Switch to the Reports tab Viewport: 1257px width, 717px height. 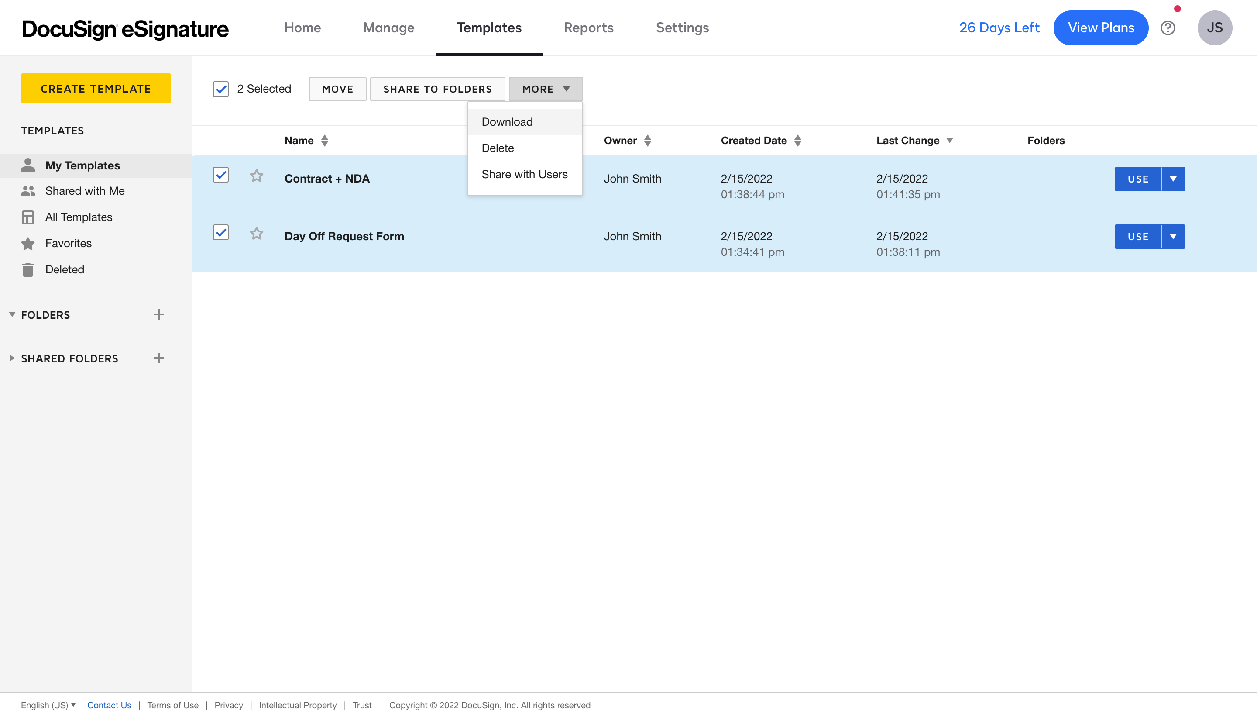[x=588, y=28]
